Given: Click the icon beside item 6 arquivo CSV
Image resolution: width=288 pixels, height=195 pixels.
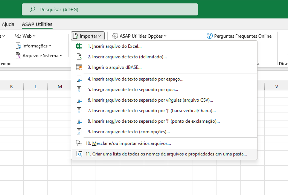Looking at the screenshot, I should point(79,100).
